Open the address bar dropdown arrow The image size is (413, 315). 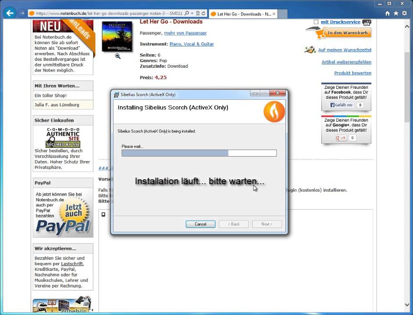point(192,13)
